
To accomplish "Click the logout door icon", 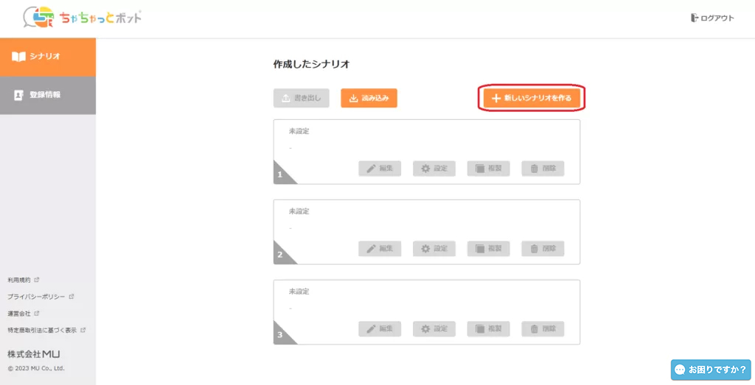I will tap(694, 18).
